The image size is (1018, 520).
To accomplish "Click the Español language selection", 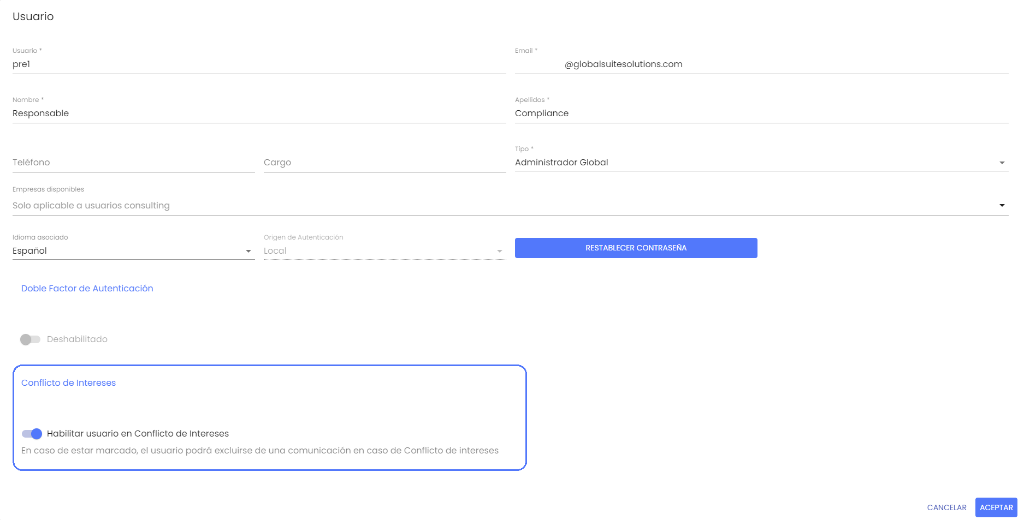I will click(x=30, y=251).
